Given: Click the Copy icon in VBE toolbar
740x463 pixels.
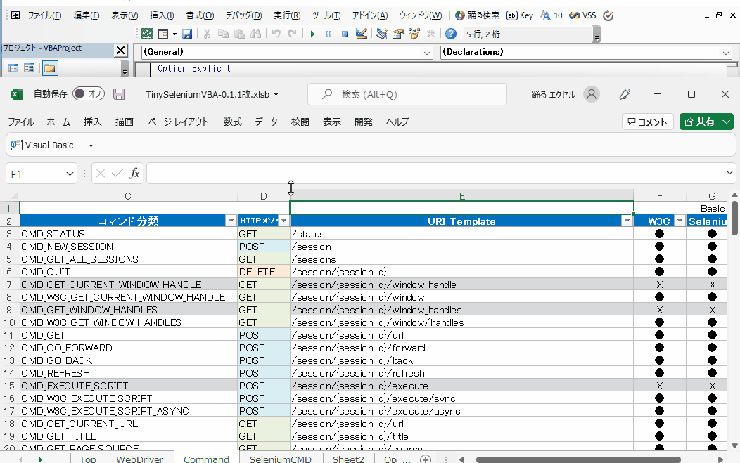Looking at the screenshot, I should pos(223,34).
